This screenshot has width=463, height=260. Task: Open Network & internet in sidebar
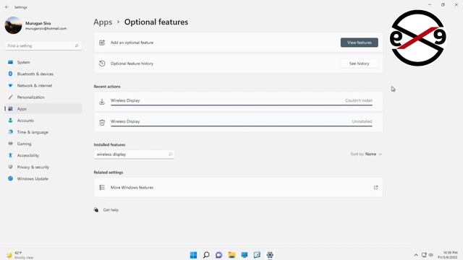43,85
